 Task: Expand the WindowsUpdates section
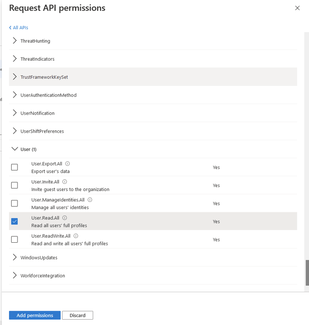point(15,258)
